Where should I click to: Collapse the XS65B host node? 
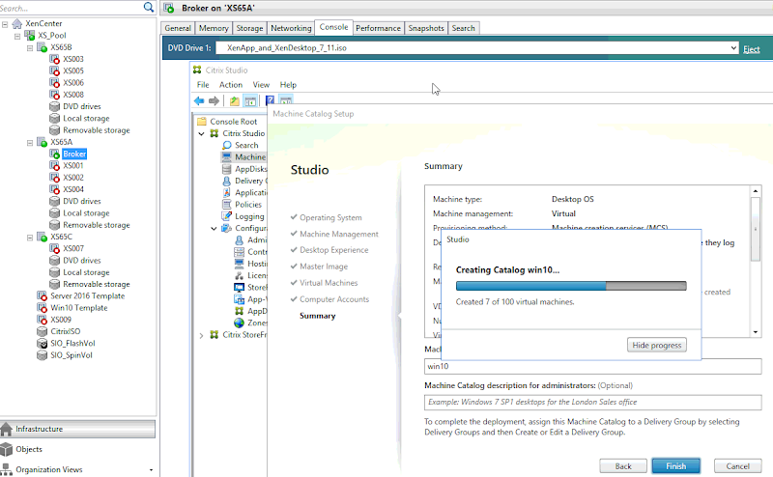(x=30, y=47)
